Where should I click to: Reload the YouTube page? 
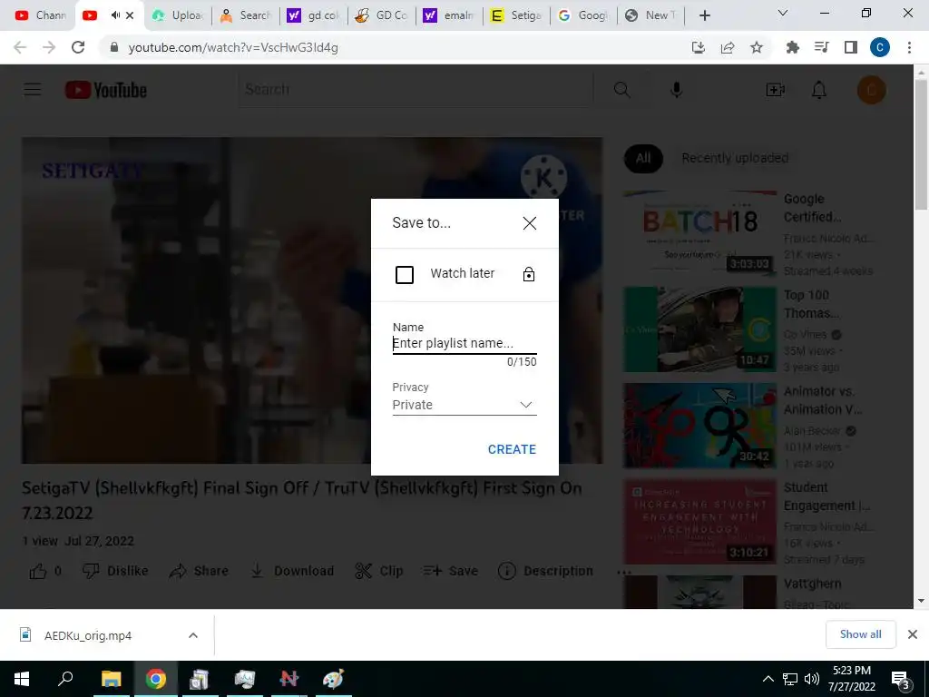[78, 47]
